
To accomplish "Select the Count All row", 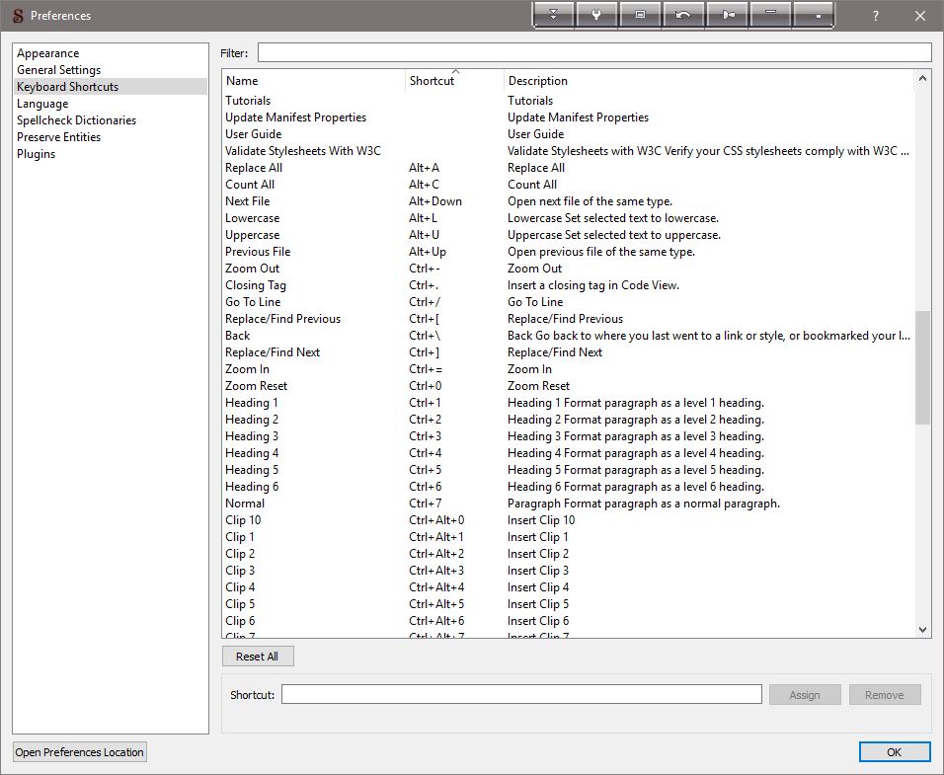I will click(x=568, y=185).
